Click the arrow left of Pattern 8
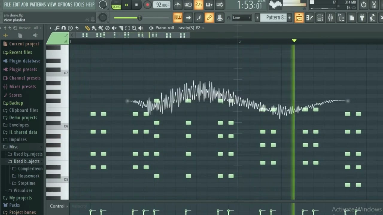383x215 pixels. pyautogui.click(x=257, y=18)
